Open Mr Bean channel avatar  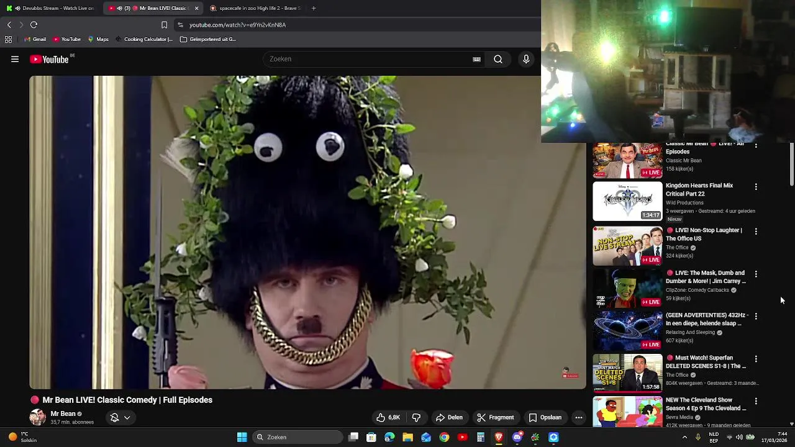click(37, 417)
